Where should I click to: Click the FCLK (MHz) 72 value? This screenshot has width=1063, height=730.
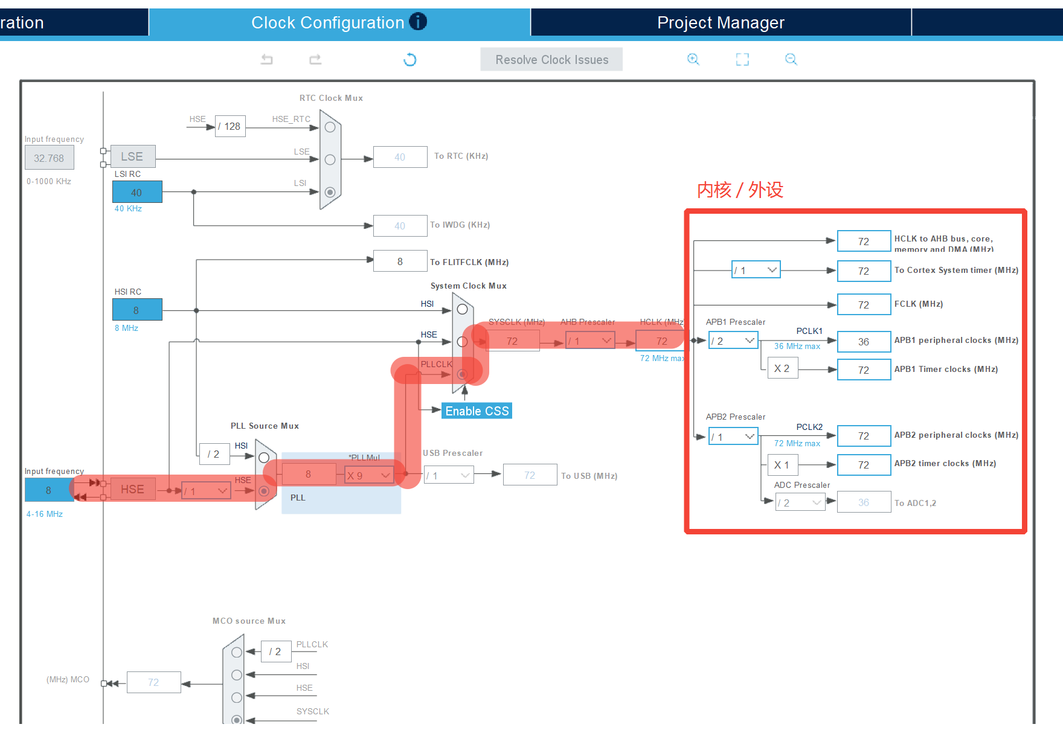point(864,305)
